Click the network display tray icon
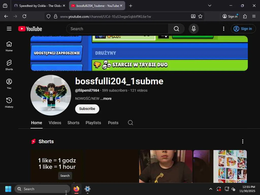Viewport: 260px width, 195px height. 227,189
